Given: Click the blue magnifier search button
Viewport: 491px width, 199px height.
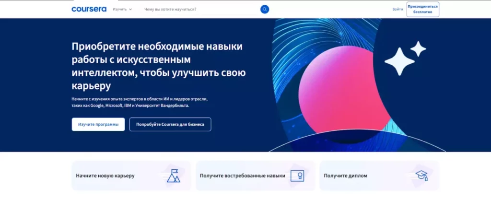Looking at the screenshot, I should point(265,10).
